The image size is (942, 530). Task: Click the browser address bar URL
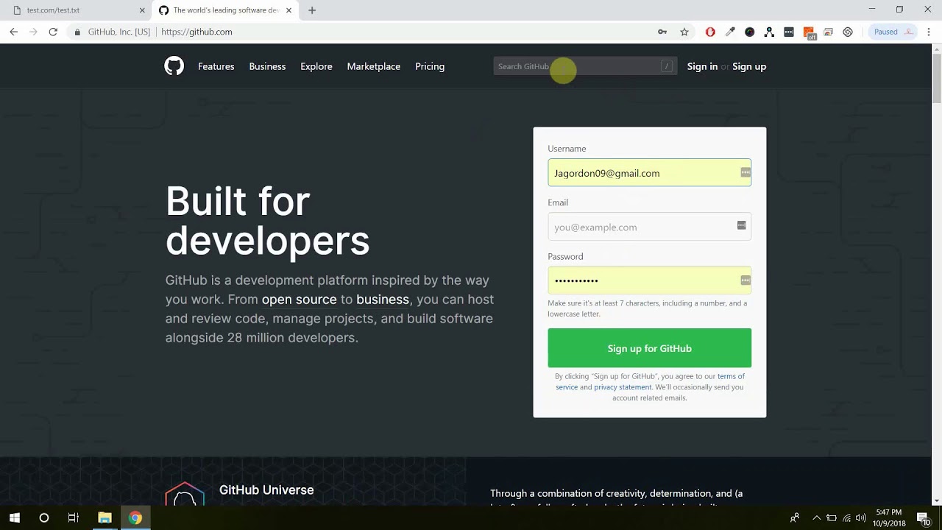click(196, 32)
